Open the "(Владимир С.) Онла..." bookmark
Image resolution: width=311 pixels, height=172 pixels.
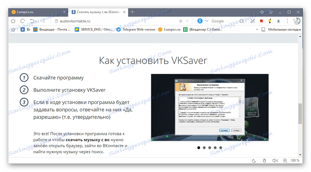202,30
